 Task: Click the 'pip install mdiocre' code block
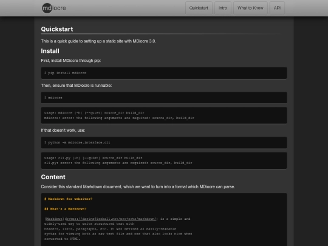(164, 73)
